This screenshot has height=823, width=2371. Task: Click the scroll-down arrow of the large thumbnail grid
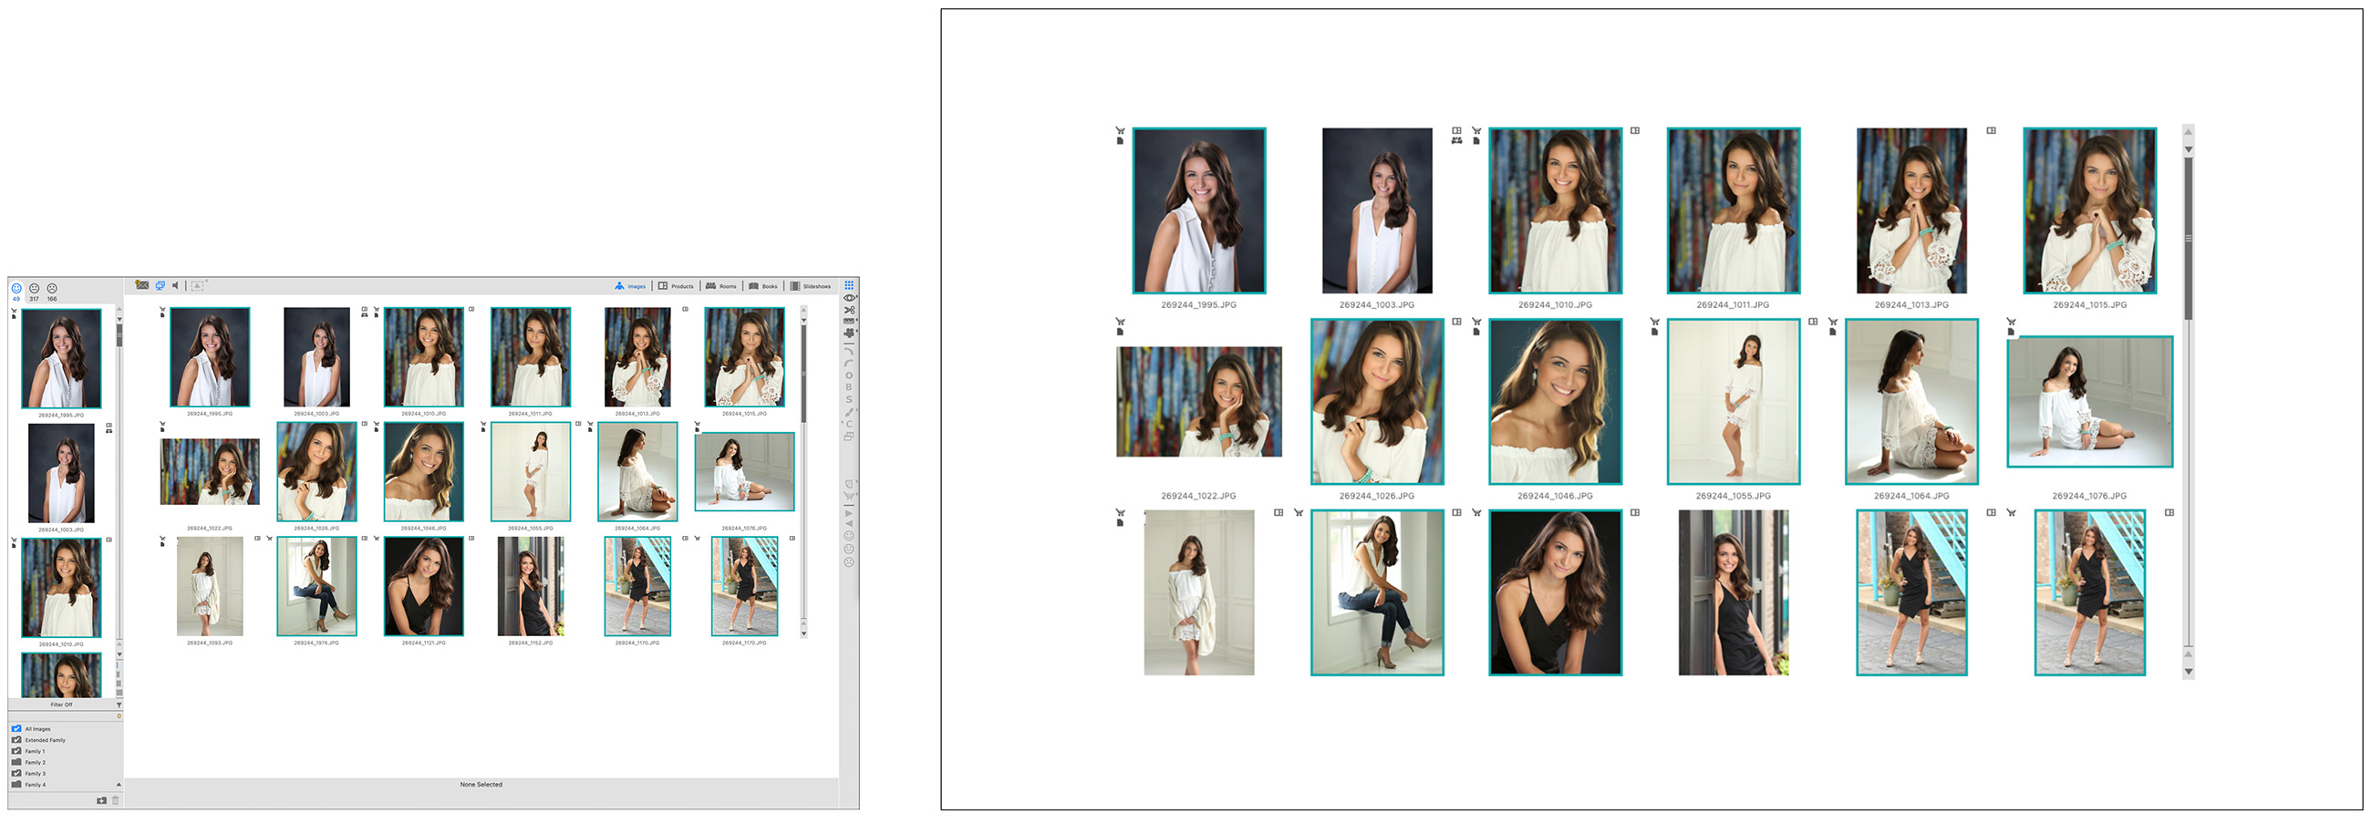tap(2188, 673)
